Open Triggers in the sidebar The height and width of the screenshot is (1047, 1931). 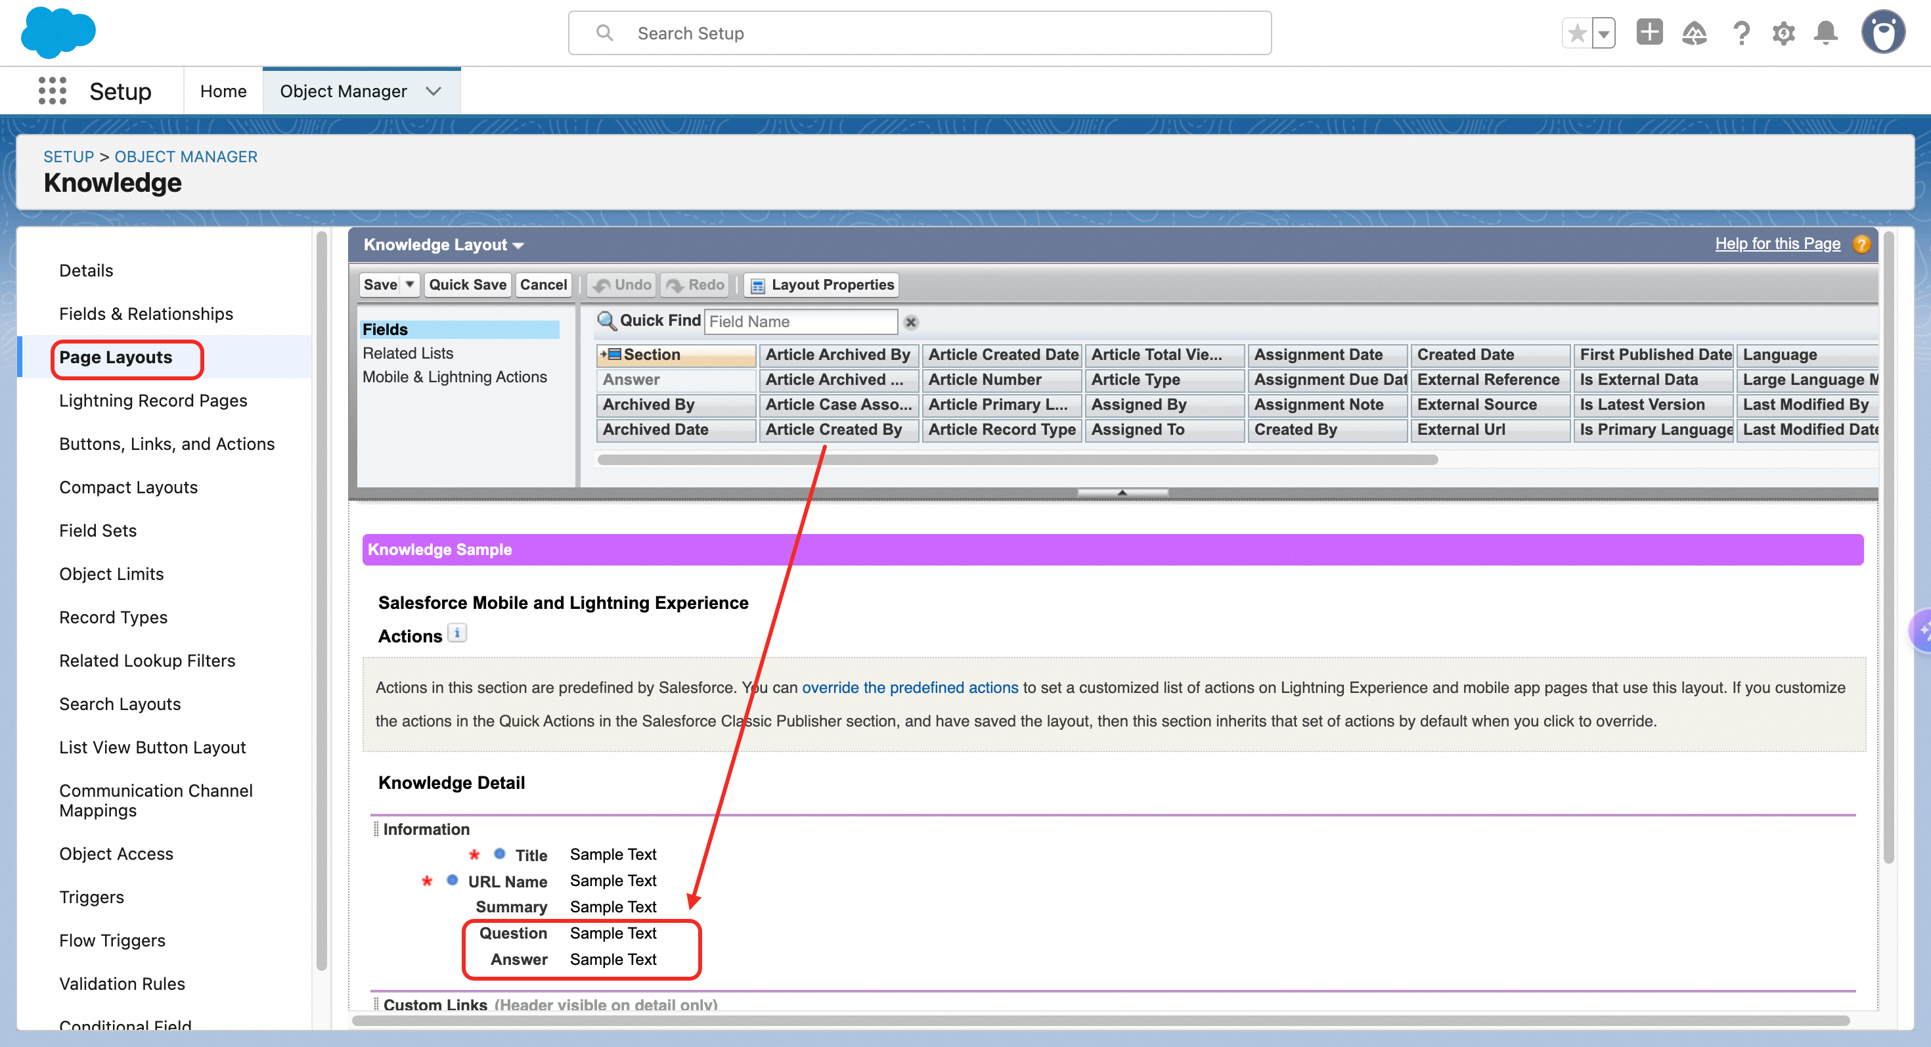91,898
